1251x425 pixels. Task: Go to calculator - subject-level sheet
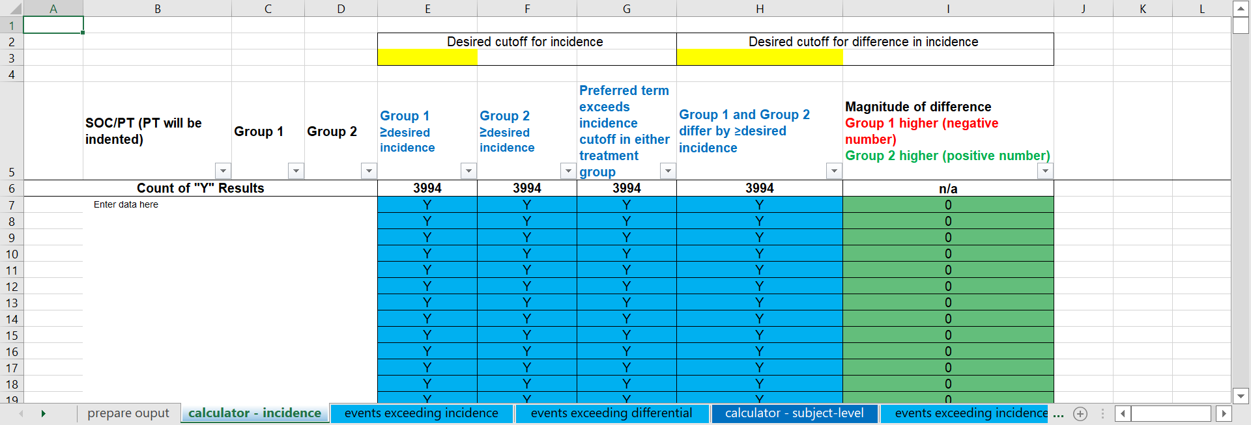point(794,413)
